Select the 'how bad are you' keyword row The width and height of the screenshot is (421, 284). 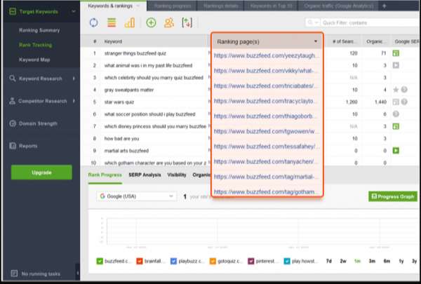coord(121,139)
